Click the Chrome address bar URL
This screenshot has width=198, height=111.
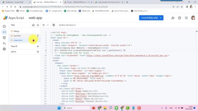65,7
